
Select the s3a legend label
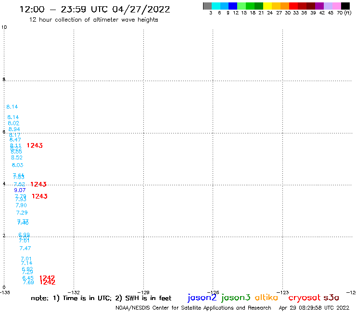click(x=331, y=298)
